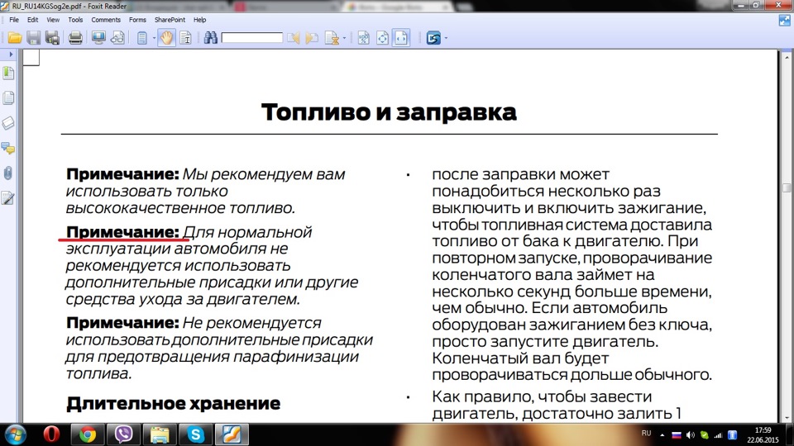The width and height of the screenshot is (794, 446).
Task: Click the heading 'Длительное хранение'
Action: 173,404
